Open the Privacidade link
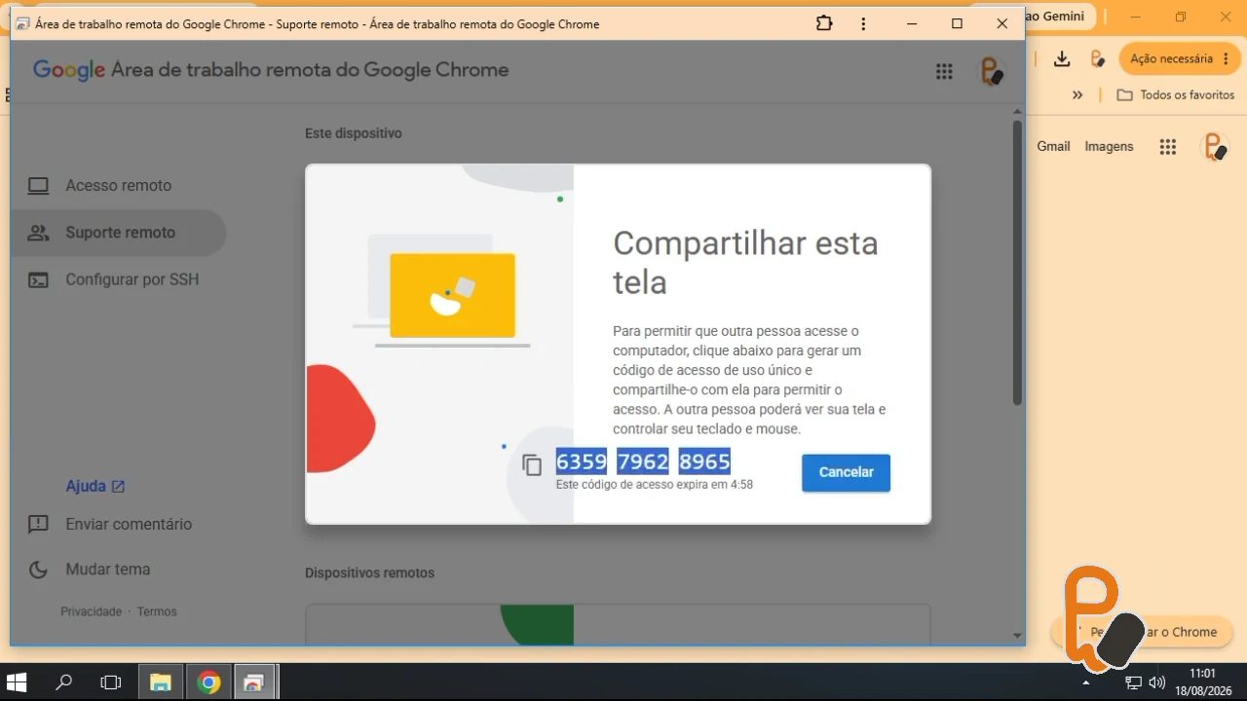 click(x=91, y=611)
